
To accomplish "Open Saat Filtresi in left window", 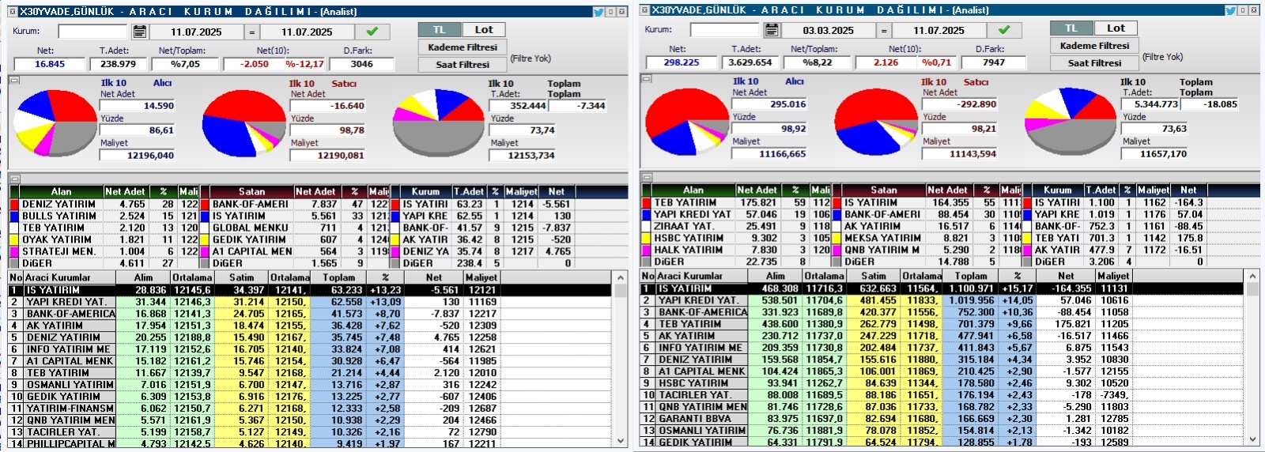I will pos(463,65).
